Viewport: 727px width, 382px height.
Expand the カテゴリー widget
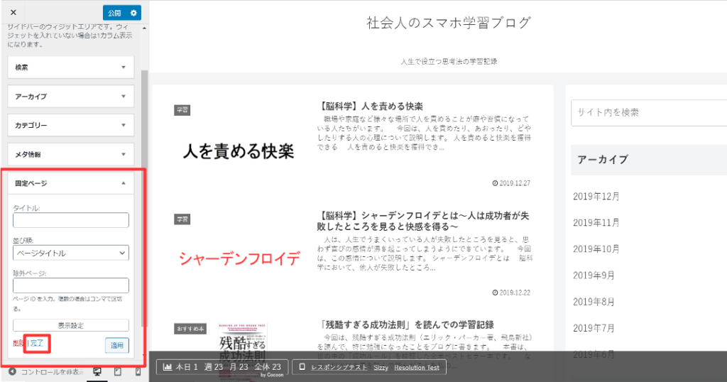71,125
